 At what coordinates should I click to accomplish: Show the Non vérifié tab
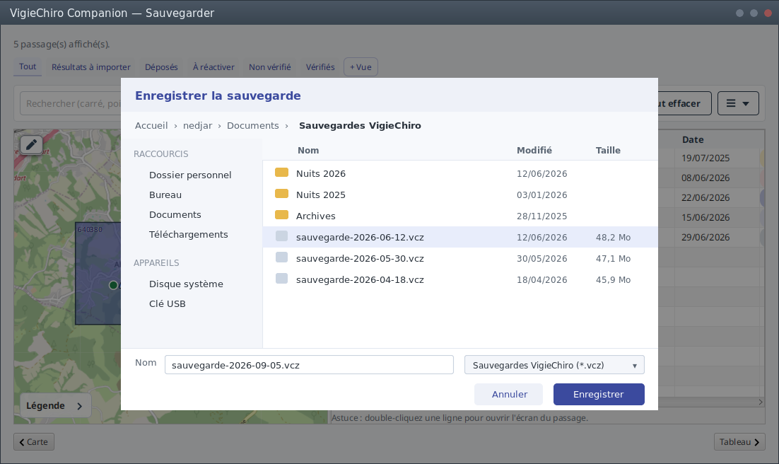click(x=270, y=67)
